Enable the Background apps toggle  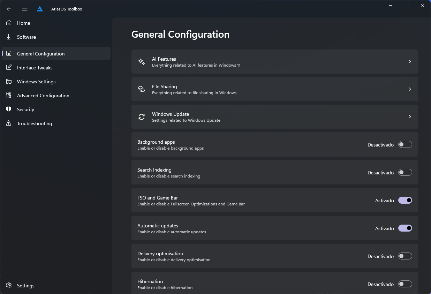405,144
